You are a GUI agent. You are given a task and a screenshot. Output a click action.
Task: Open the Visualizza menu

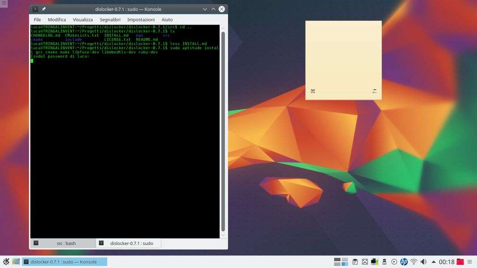pos(83,20)
